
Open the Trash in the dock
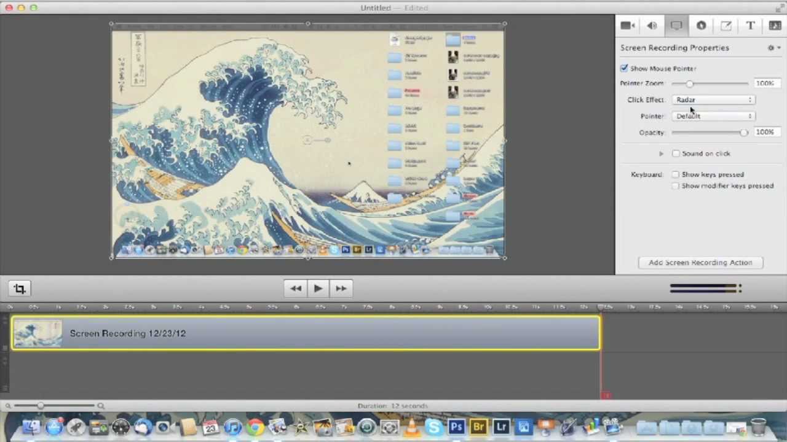coord(758,427)
